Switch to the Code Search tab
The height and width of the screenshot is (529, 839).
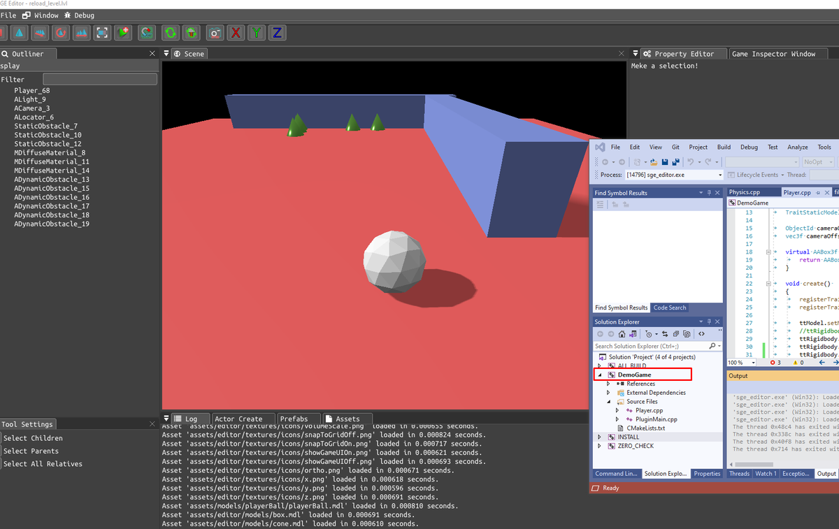[670, 307]
